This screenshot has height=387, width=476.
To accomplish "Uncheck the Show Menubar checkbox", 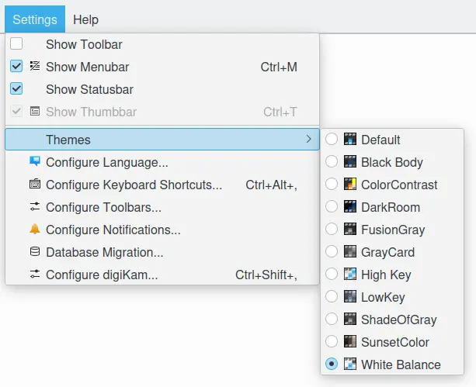I will point(16,67).
